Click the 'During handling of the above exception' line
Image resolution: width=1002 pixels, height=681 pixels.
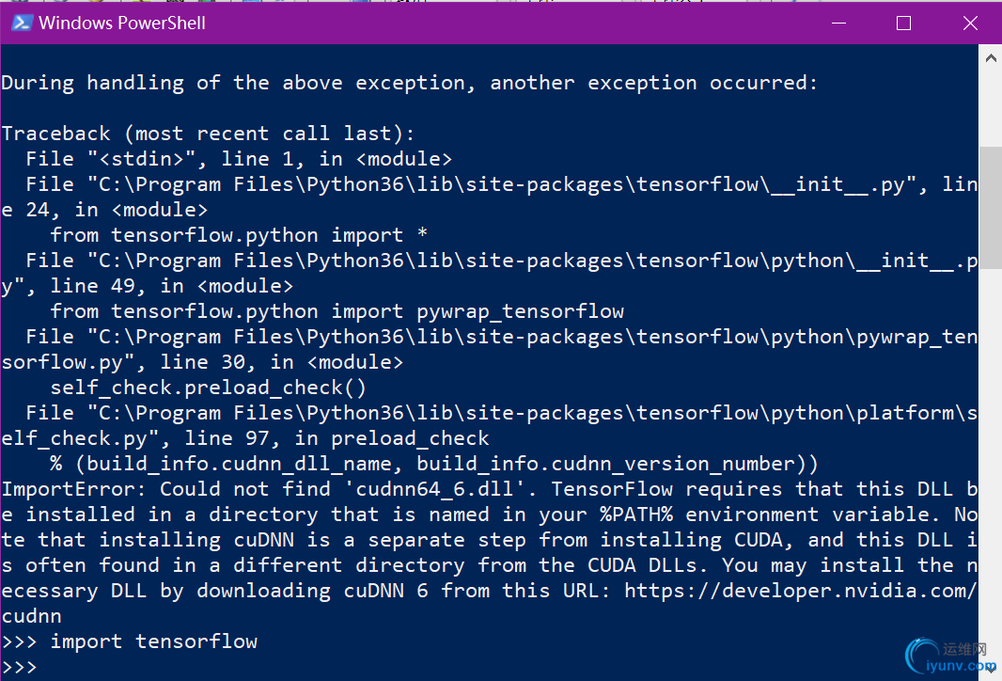[409, 83]
